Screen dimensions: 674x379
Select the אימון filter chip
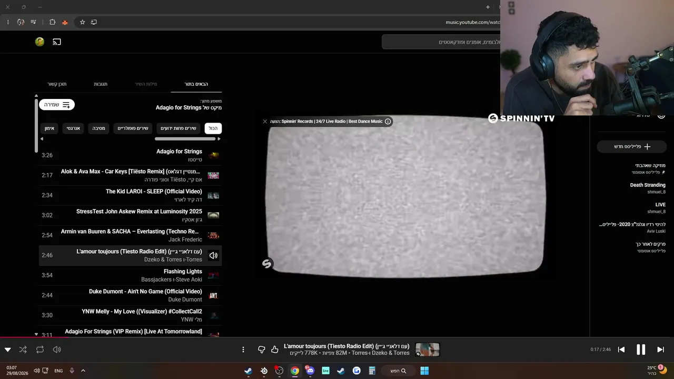(49, 128)
